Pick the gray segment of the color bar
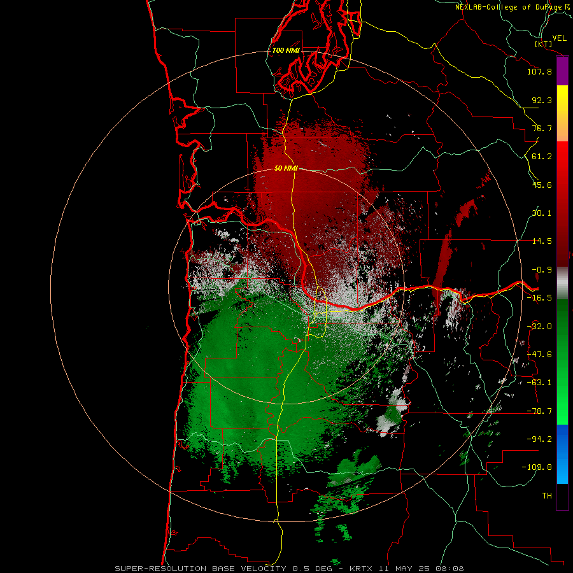This screenshot has height=573, width=573. pos(562,283)
